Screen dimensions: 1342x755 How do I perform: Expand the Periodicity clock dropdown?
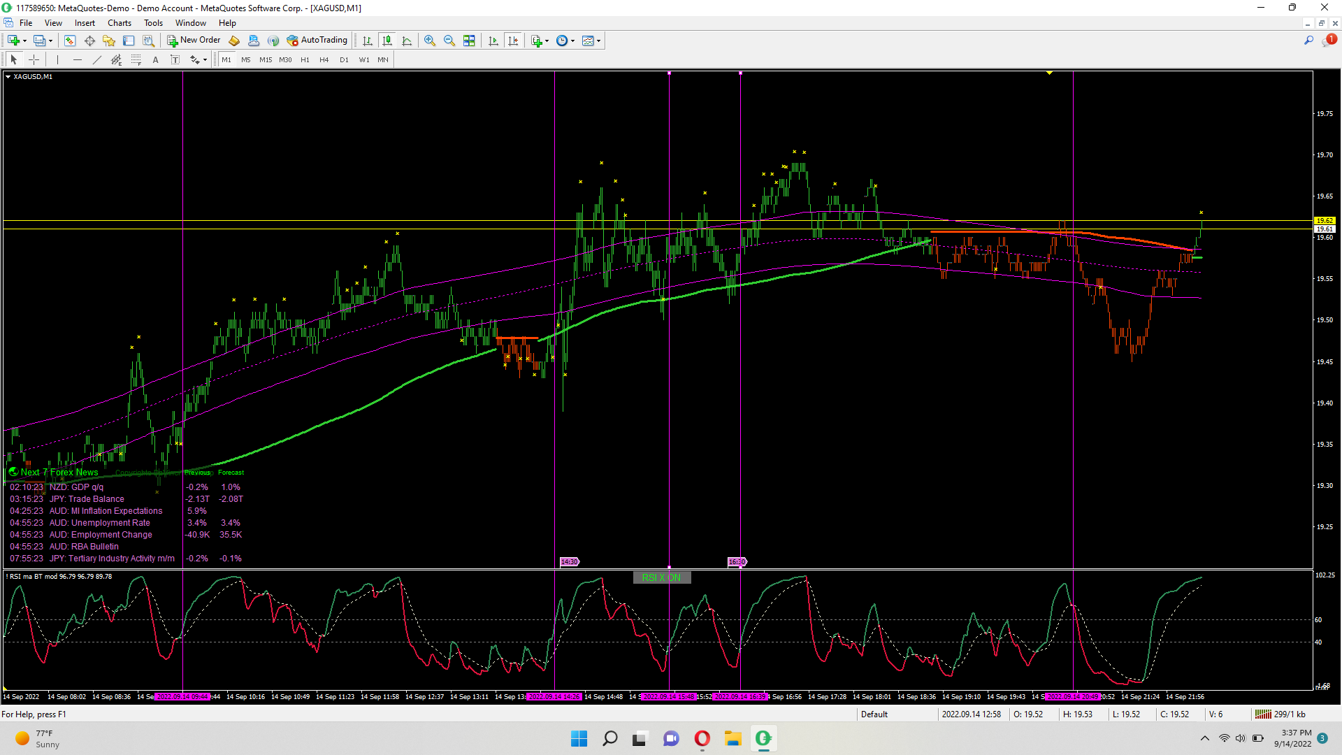click(x=573, y=41)
